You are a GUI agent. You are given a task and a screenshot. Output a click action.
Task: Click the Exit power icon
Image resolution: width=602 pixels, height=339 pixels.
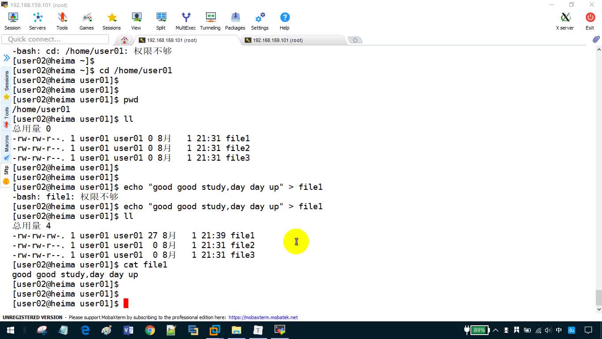(590, 21)
